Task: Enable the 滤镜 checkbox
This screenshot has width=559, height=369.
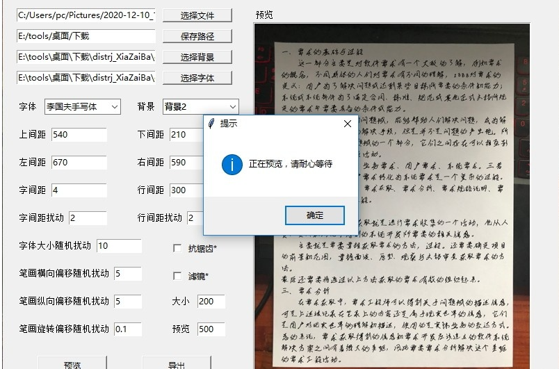Action: pyautogui.click(x=177, y=276)
